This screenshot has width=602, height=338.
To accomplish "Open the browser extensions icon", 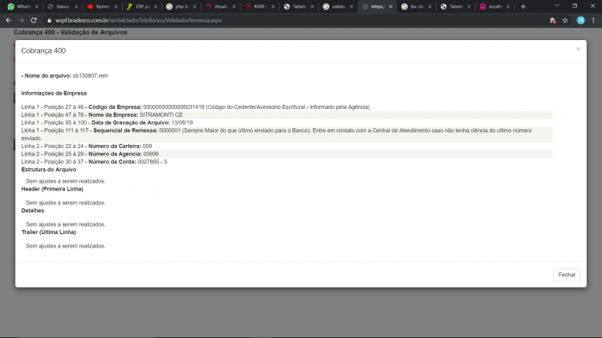I will click(x=552, y=20).
